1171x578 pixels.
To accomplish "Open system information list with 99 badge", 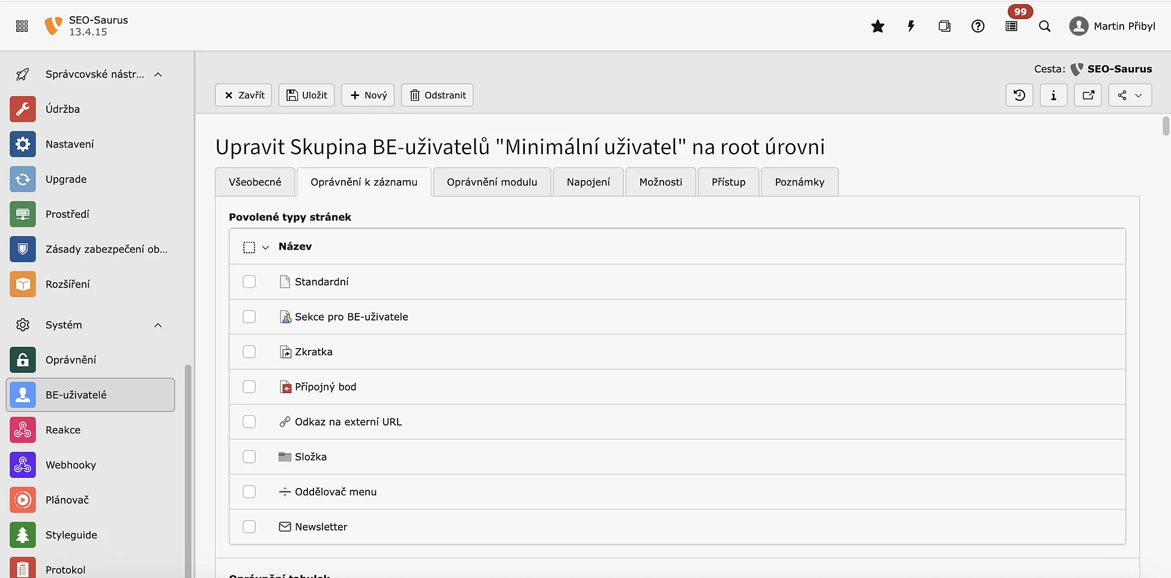I will [x=1012, y=26].
